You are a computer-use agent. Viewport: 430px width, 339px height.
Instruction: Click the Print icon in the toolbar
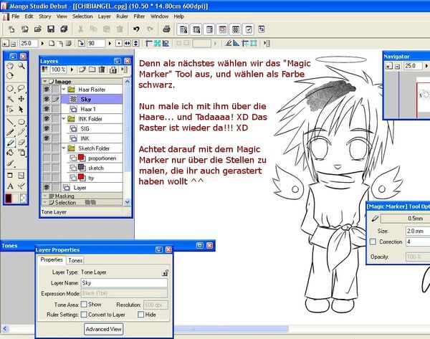tap(166, 29)
